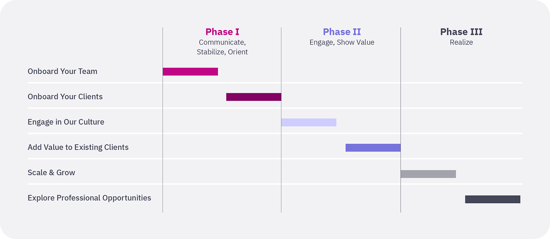Select the dark Explore Professional Opportunities bar
Viewport: 550px width, 239px height.
(492, 199)
